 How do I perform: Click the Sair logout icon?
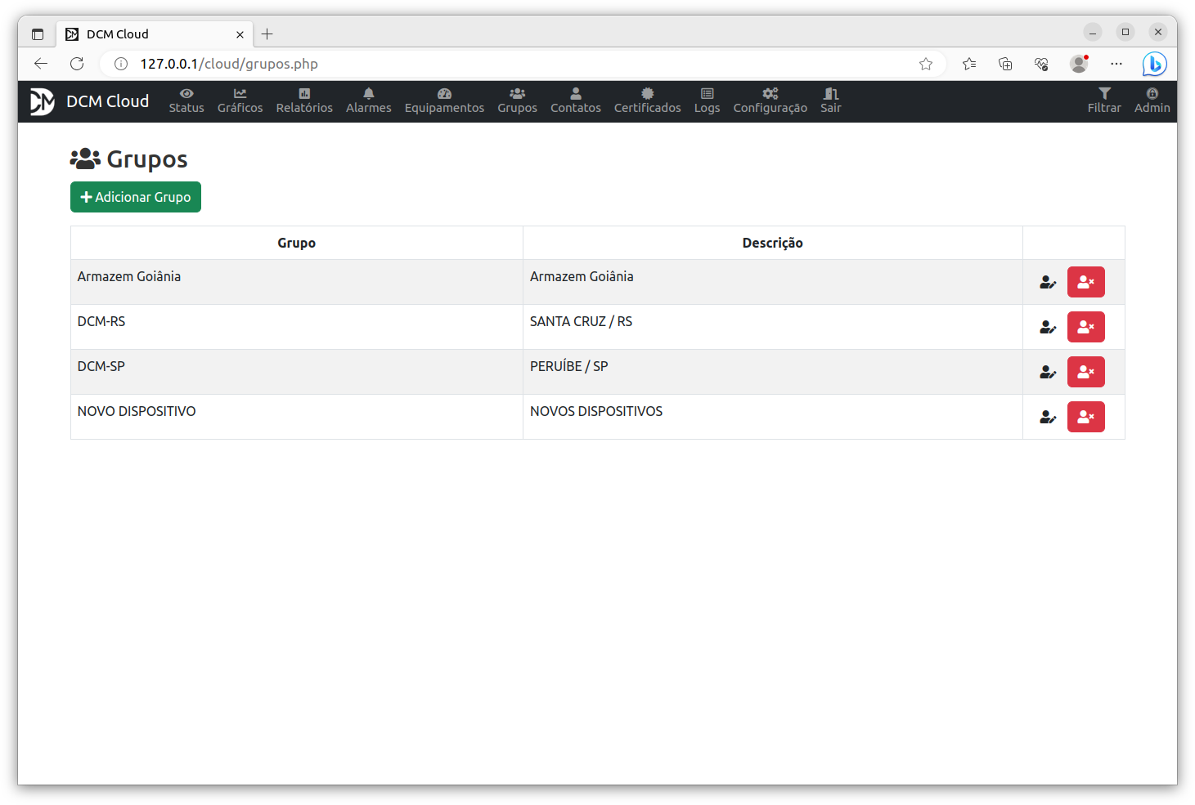coord(830,100)
